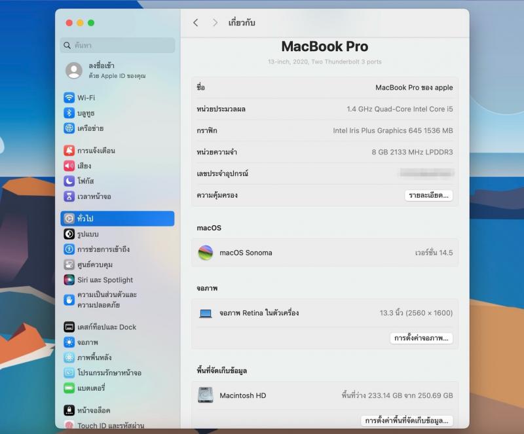Click the 'หน่วยความจำ' row label

click(x=217, y=152)
